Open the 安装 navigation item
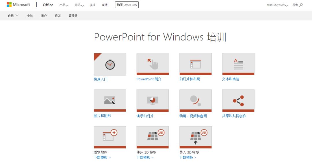Viewport: 312px width, 164px height. coord(30,16)
